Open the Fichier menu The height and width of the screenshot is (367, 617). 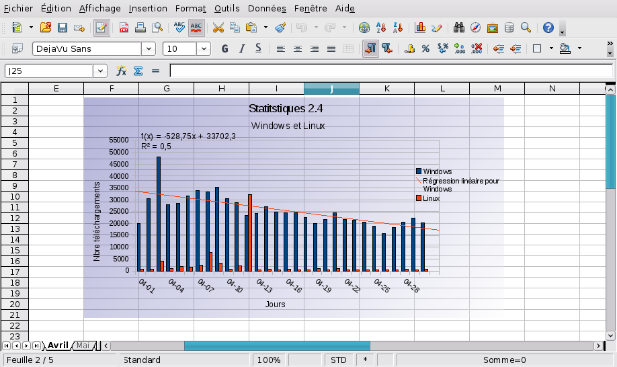point(18,8)
